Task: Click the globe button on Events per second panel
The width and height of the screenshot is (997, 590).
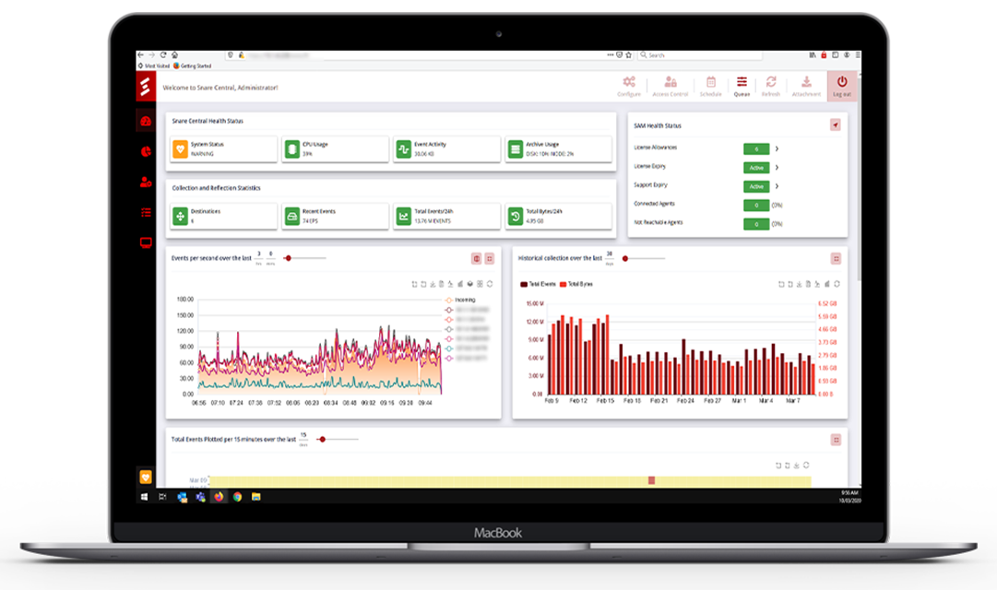Action: point(476,258)
